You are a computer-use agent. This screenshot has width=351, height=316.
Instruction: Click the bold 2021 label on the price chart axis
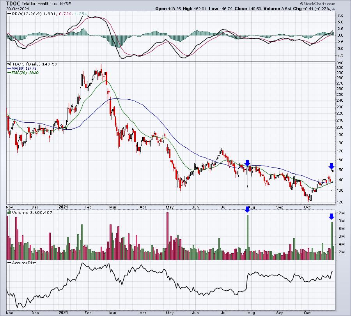pos(63,207)
